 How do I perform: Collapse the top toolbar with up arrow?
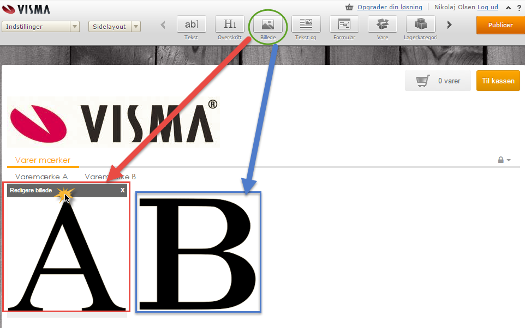(508, 8)
